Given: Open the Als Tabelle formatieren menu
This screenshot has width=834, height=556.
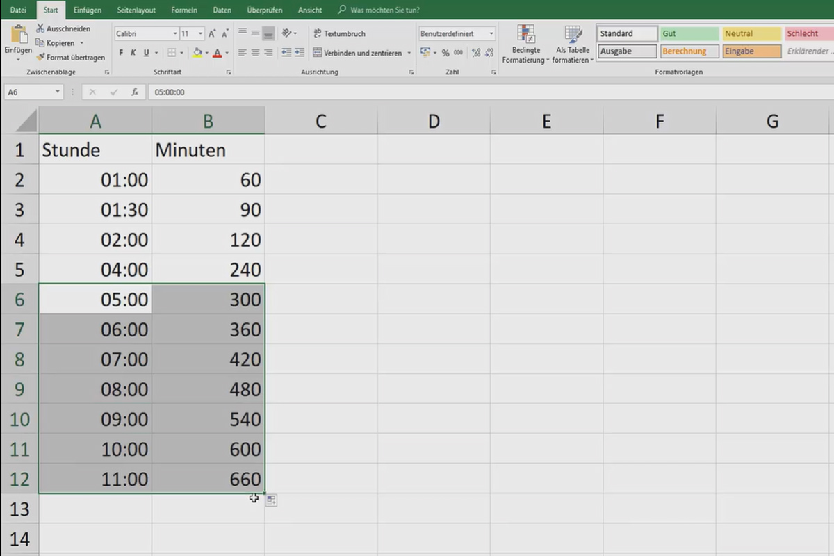Looking at the screenshot, I should [573, 44].
